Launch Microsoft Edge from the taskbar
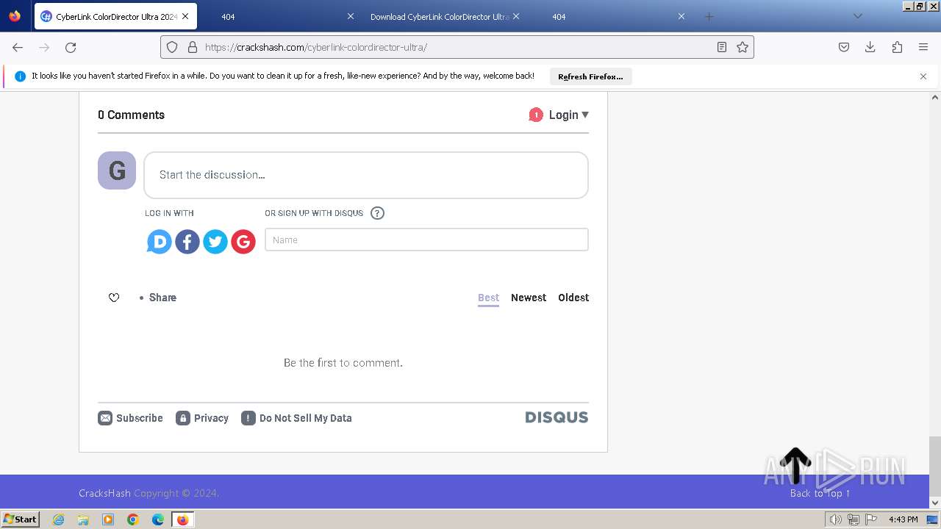Image resolution: width=941 pixels, height=529 pixels. [x=158, y=519]
